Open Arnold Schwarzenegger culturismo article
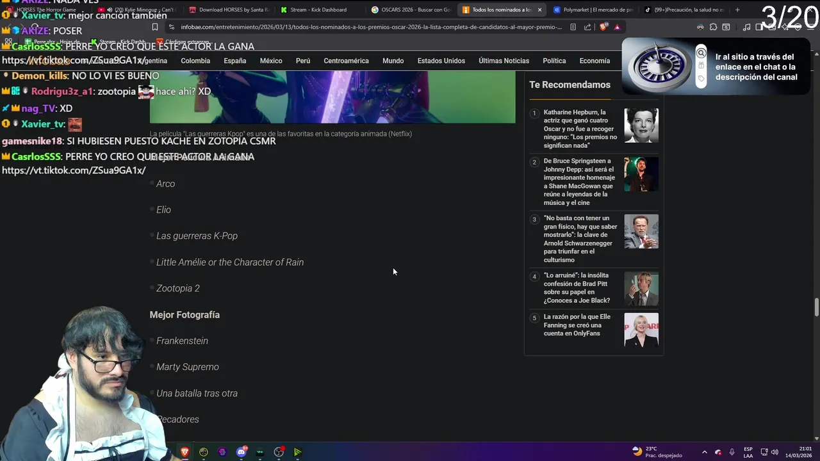This screenshot has height=461, width=820. [x=580, y=239]
